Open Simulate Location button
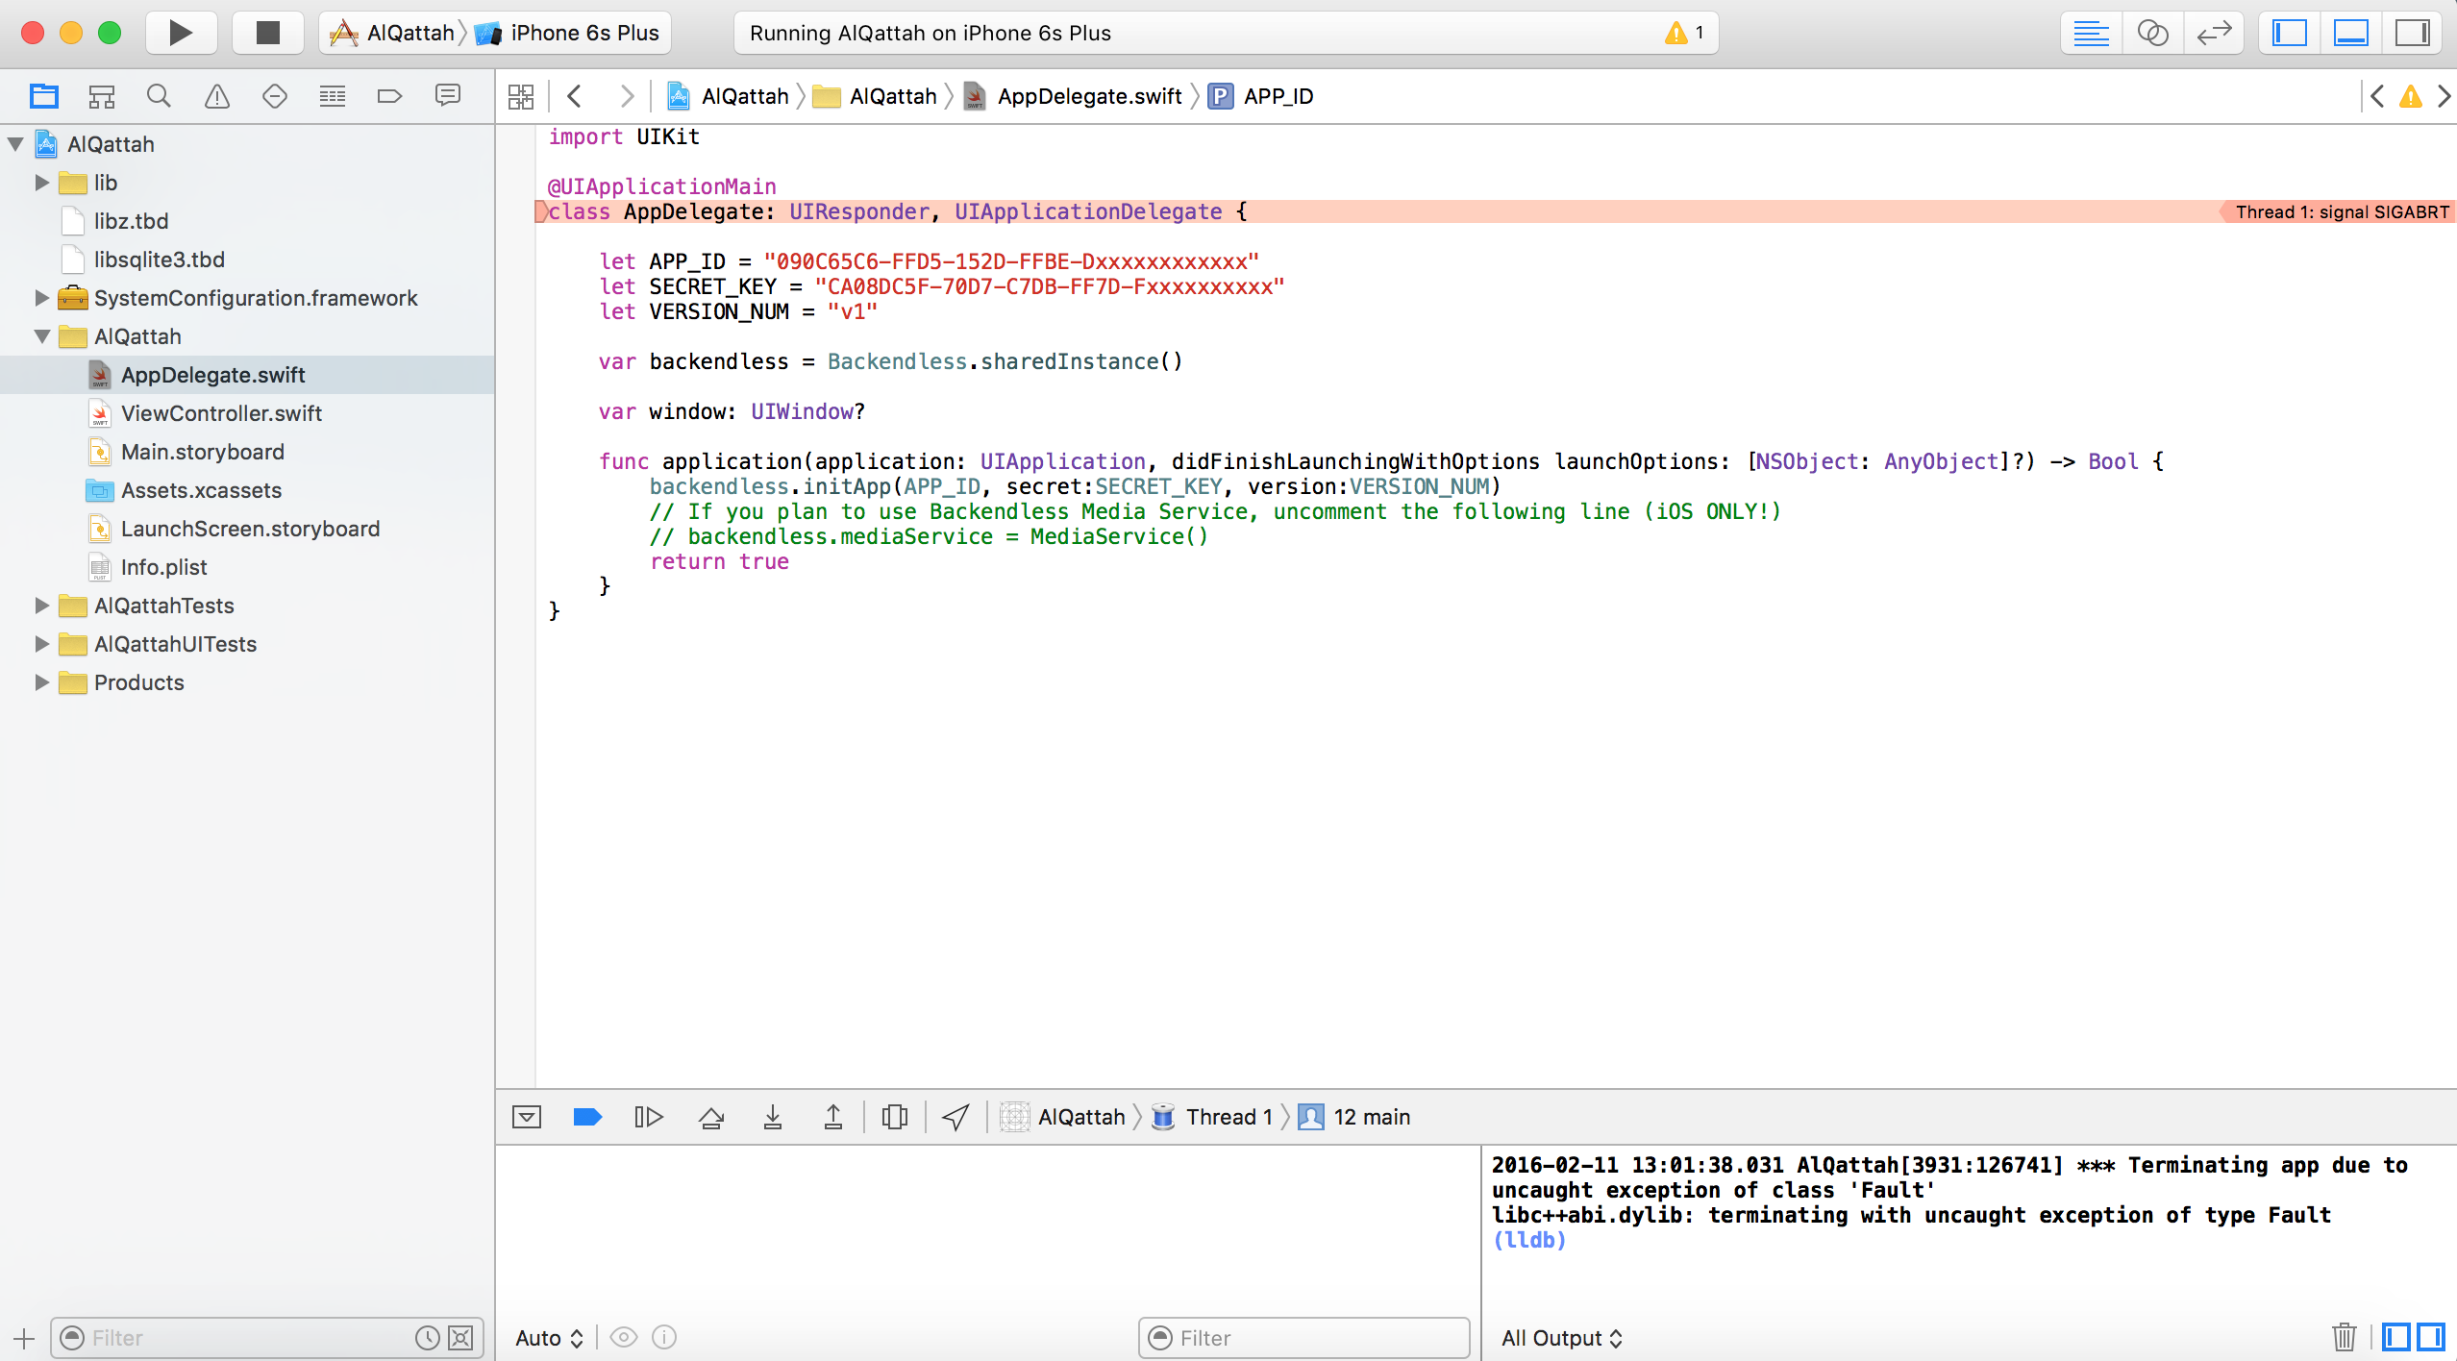 point(955,1117)
